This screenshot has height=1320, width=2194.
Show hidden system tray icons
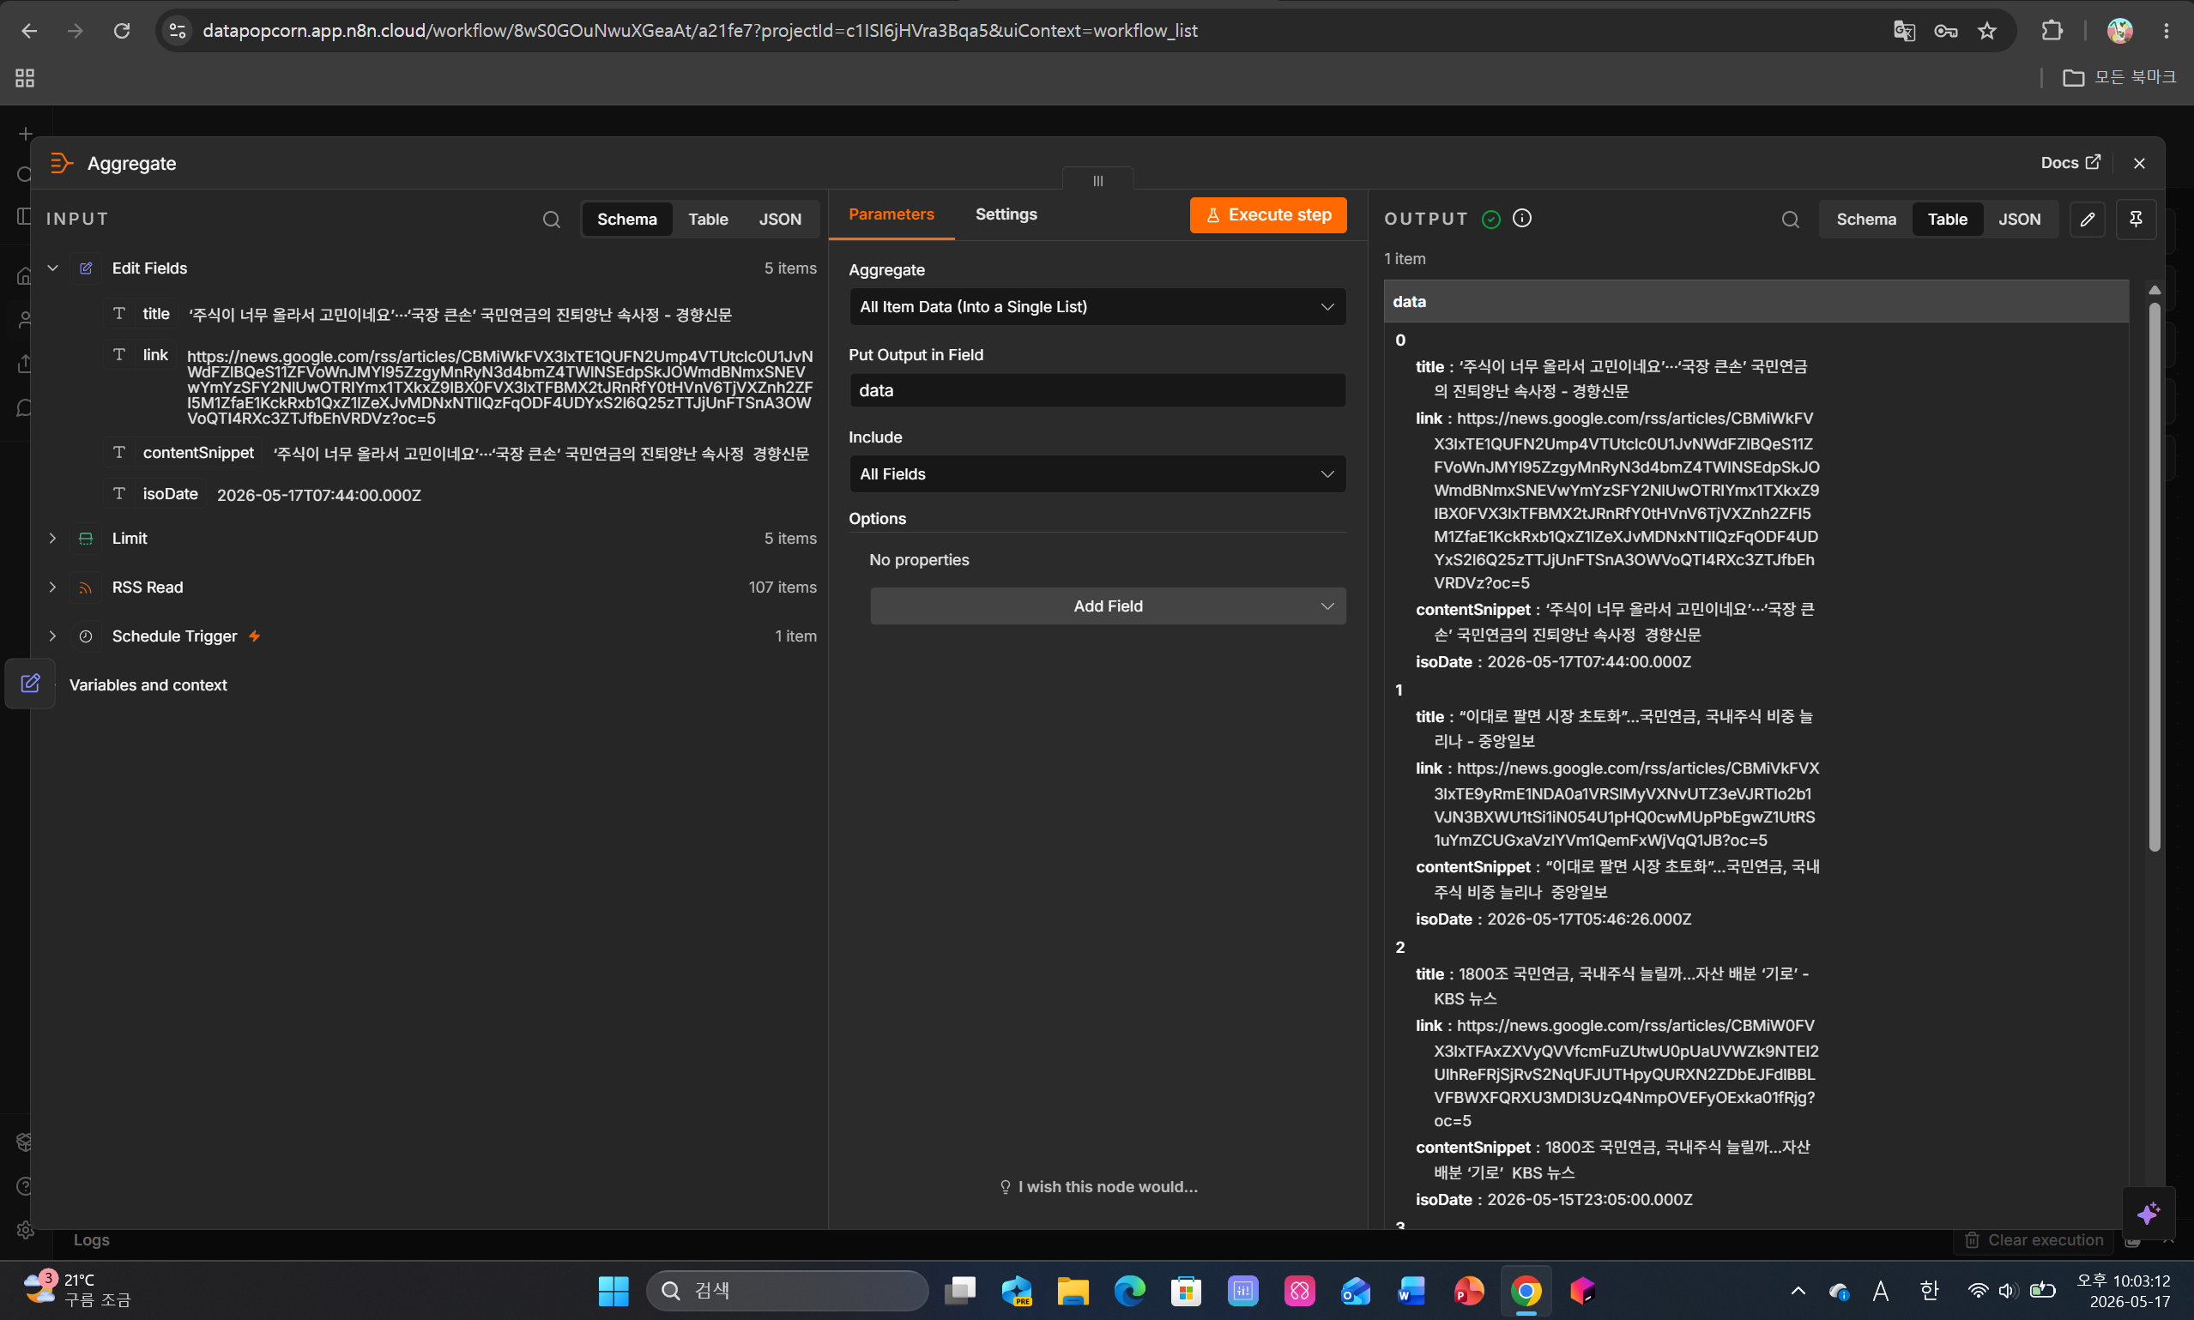[x=1798, y=1290]
